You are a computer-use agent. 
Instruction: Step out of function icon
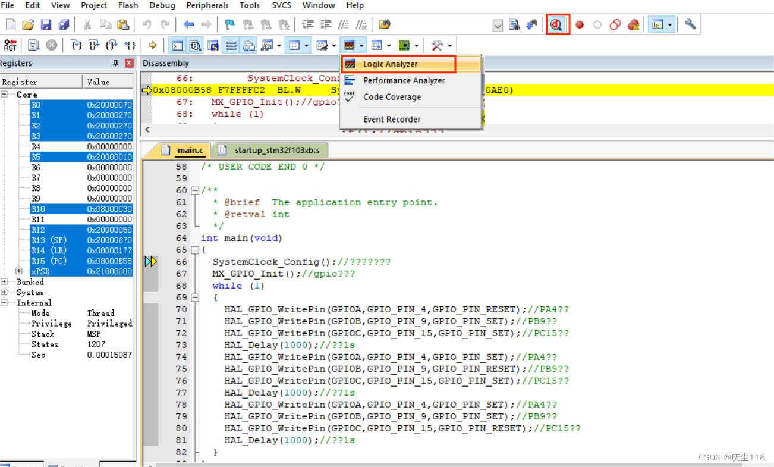[111, 45]
